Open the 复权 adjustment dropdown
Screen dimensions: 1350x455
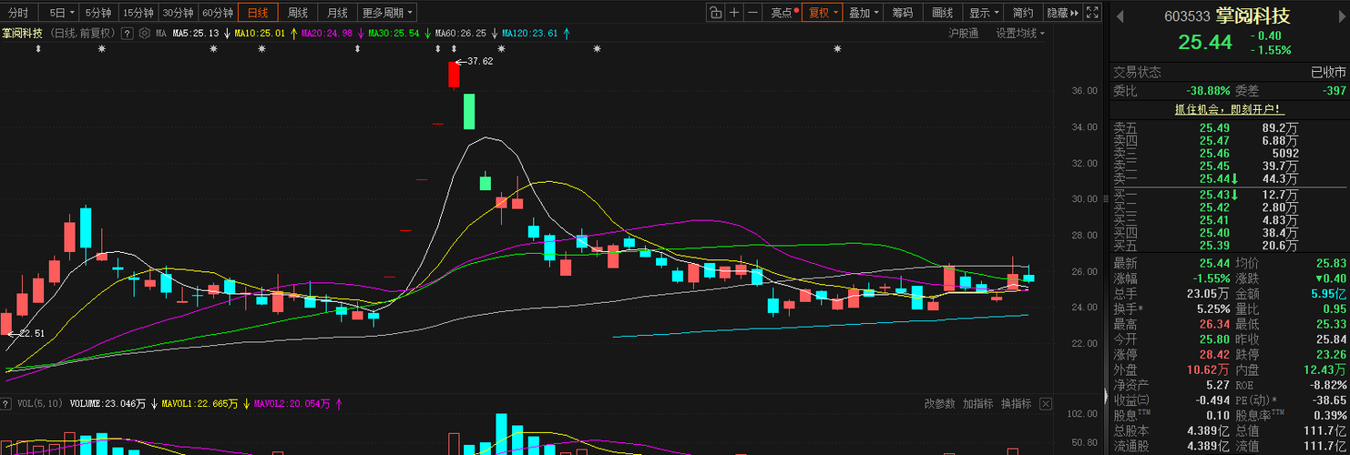coord(823,13)
